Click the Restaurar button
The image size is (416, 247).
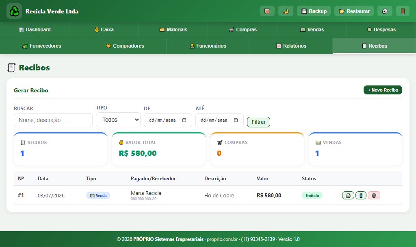click(354, 11)
